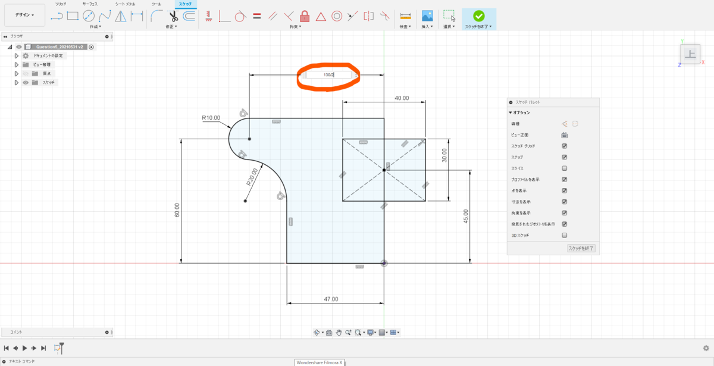The width and height of the screenshot is (714, 366).
Task: Open the Insert (挿入) dropdown menu
Action: pyautogui.click(x=427, y=27)
